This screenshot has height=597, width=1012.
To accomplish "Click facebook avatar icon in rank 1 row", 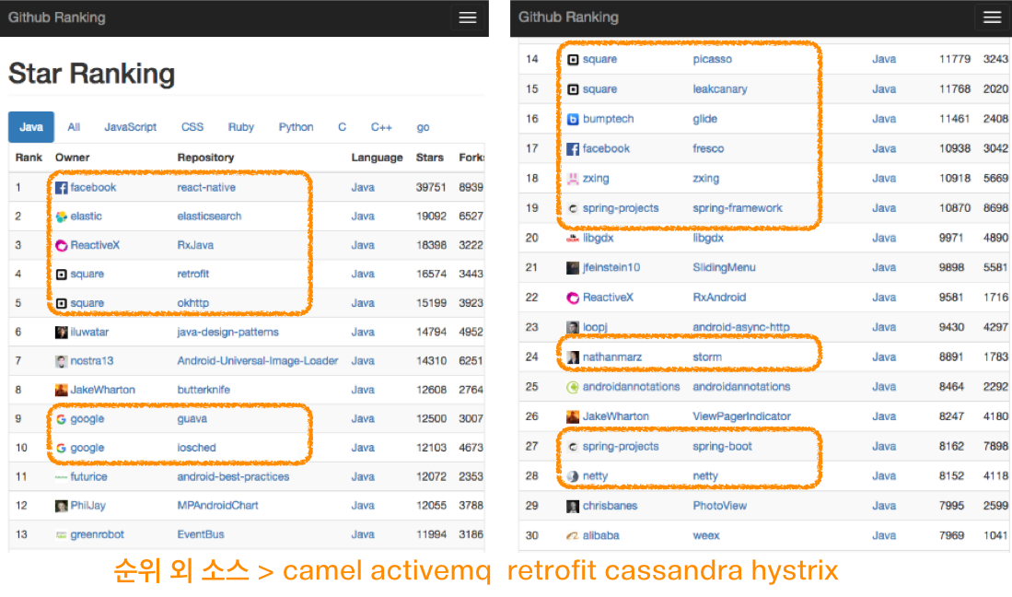I will coord(62,188).
